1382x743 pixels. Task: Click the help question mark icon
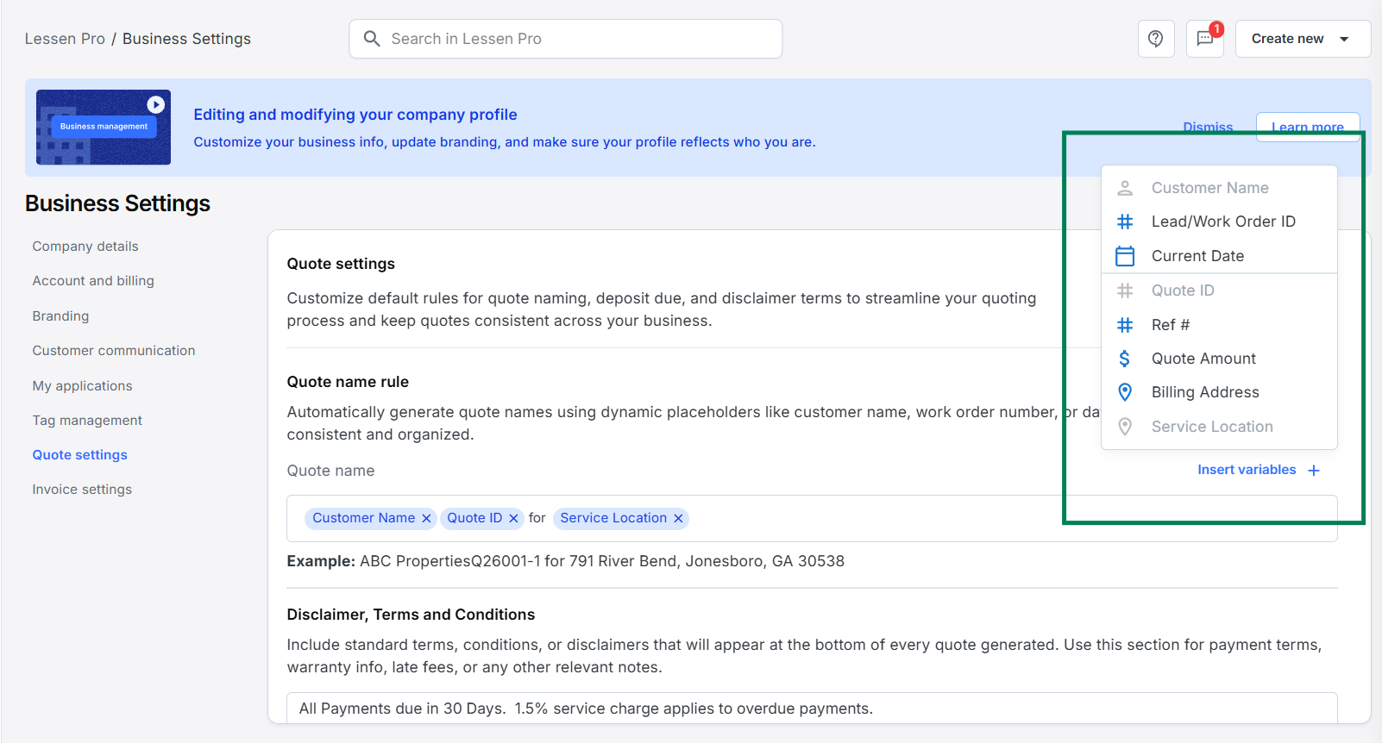point(1155,39)
